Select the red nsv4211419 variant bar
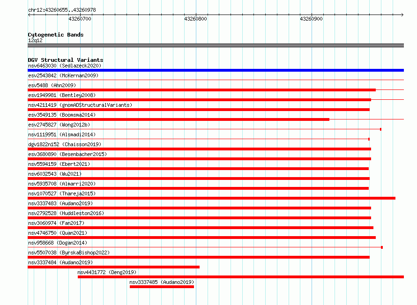Image resolution: width=417 pixels, height=305 pixels. pyautogui.click(x=199, y=110)
